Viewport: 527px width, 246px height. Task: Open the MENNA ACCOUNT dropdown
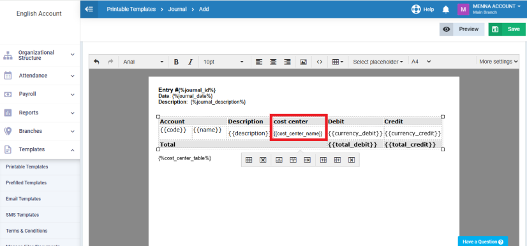[496, 9]
